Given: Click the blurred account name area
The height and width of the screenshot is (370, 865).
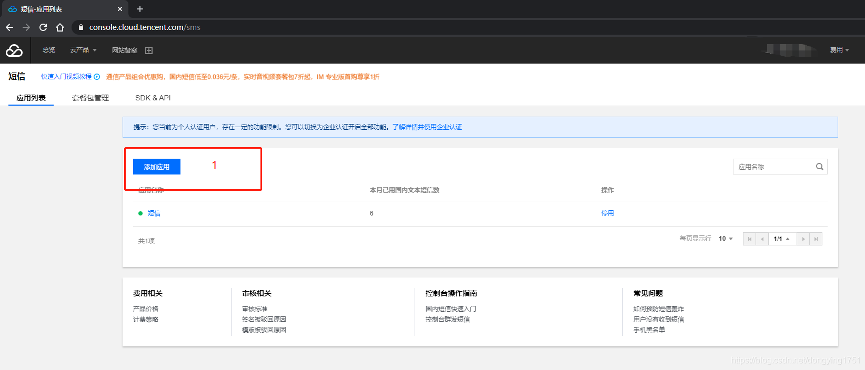Looking at the screenshot, I should click(x=789, y=50).
